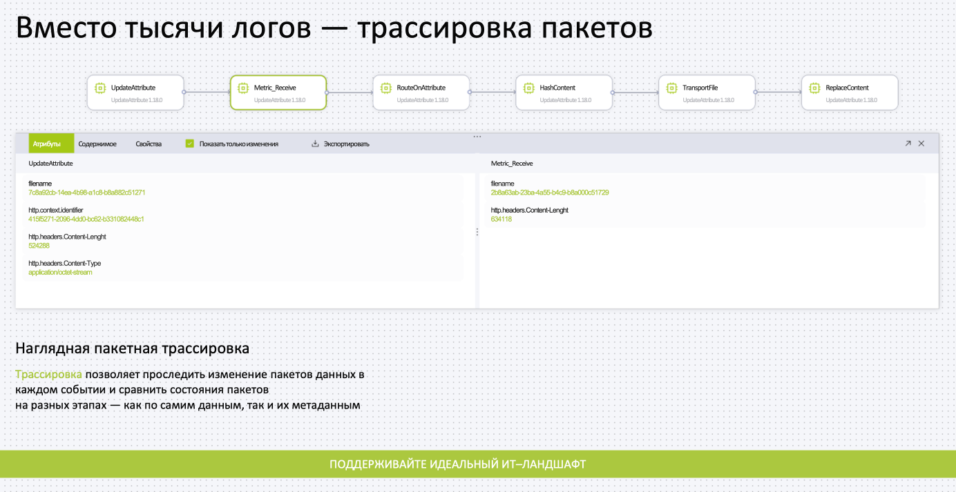
Task: Click the Metric_Receive processor icon
Action: click(243, 87)
